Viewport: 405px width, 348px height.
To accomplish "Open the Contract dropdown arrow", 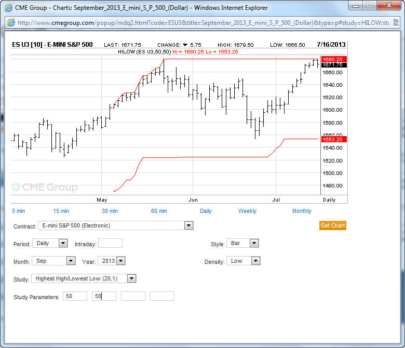I will coord(188,225).
